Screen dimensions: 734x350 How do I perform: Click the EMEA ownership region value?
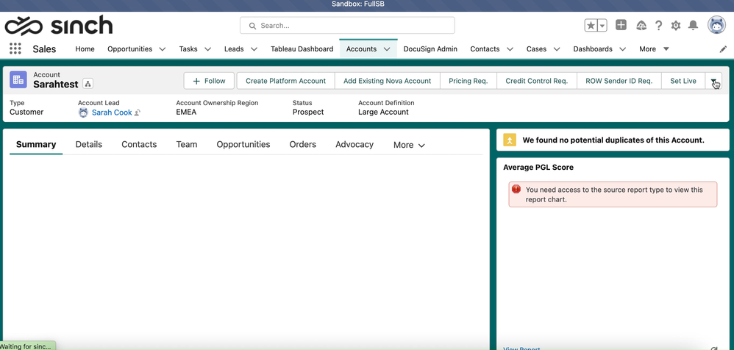(x=186, y=113)
